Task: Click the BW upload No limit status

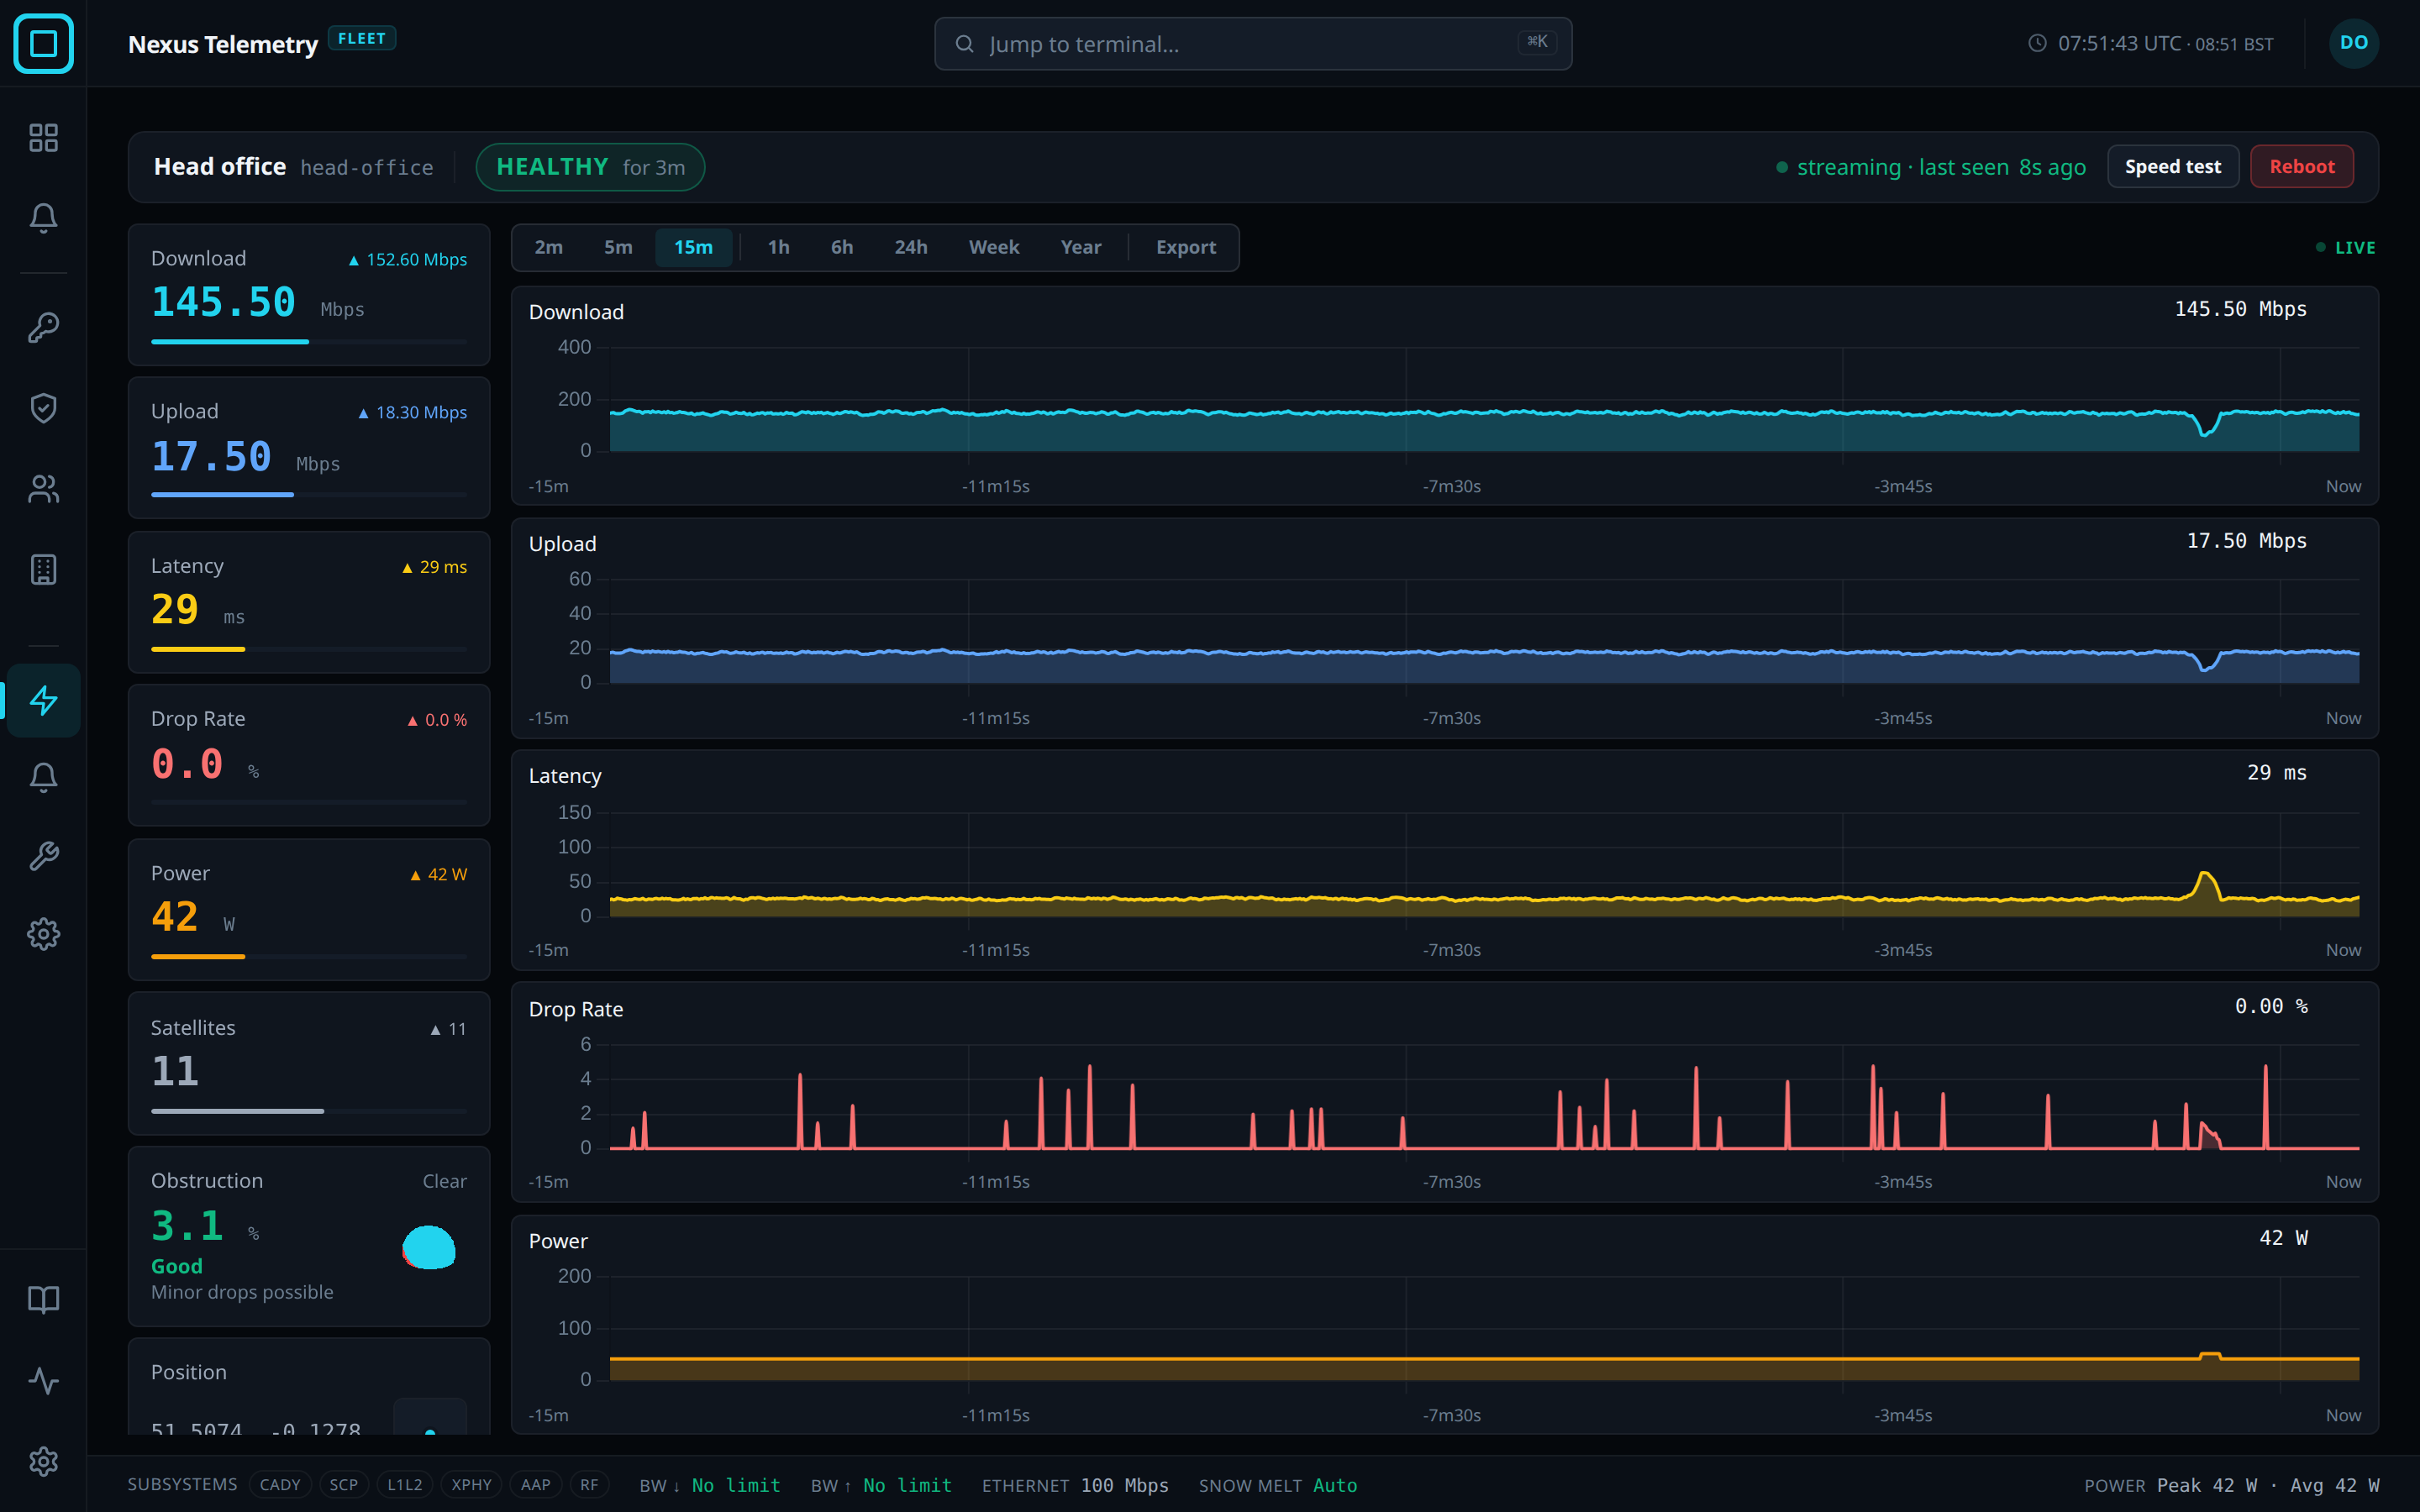Action: 881,1485
